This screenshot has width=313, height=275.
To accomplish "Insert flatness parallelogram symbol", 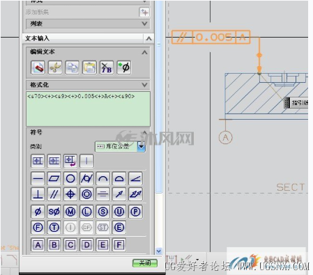I will tap(54, 178).
